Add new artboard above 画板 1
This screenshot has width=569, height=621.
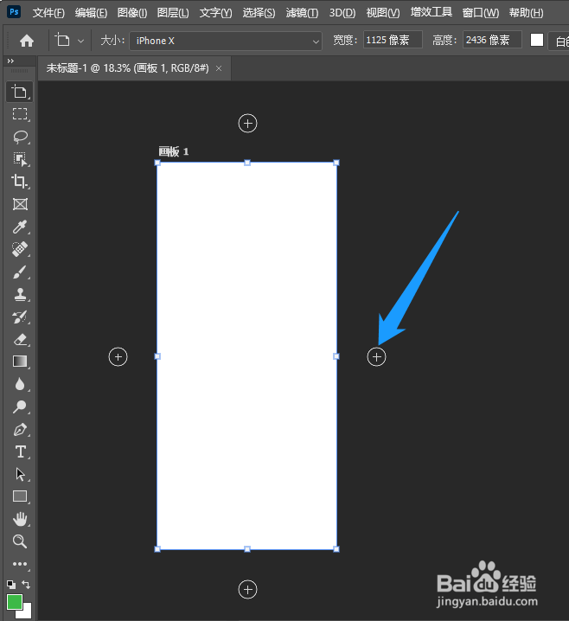click(x=248, y=124)
